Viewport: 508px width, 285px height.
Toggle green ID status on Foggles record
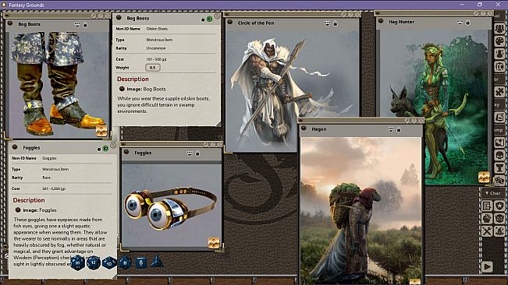click(105, 149)
